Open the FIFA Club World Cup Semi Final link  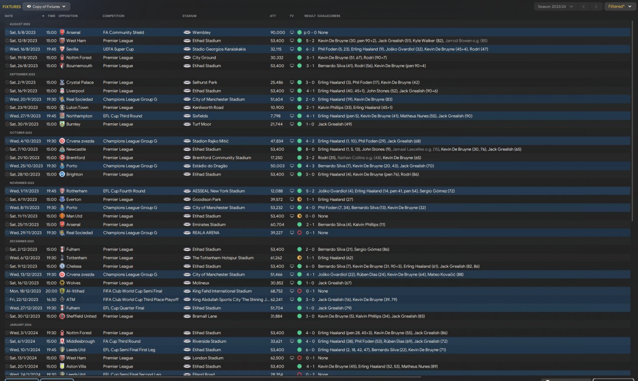pyautogui.click(x=133, y=291)
